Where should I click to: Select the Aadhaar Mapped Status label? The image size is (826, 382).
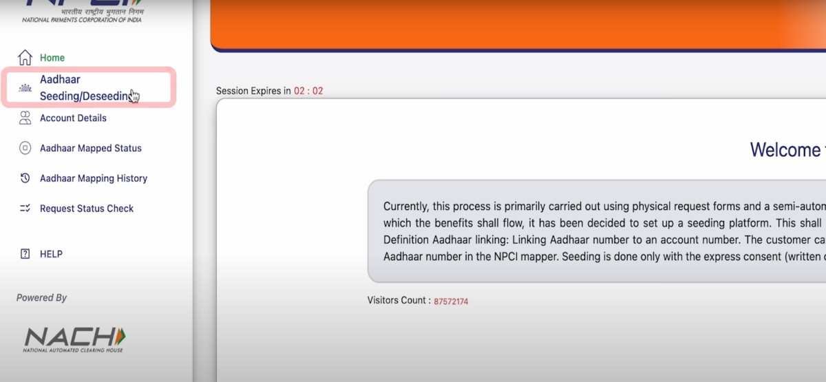tap(90, 148)
